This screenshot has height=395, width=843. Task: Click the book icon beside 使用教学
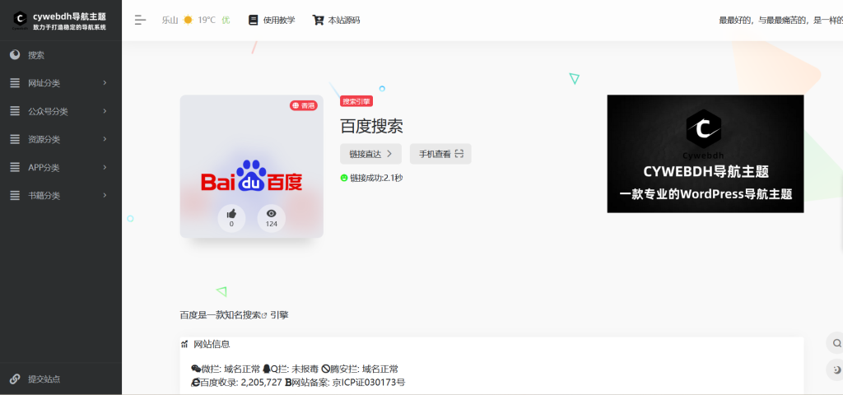(x=254, y=20)
